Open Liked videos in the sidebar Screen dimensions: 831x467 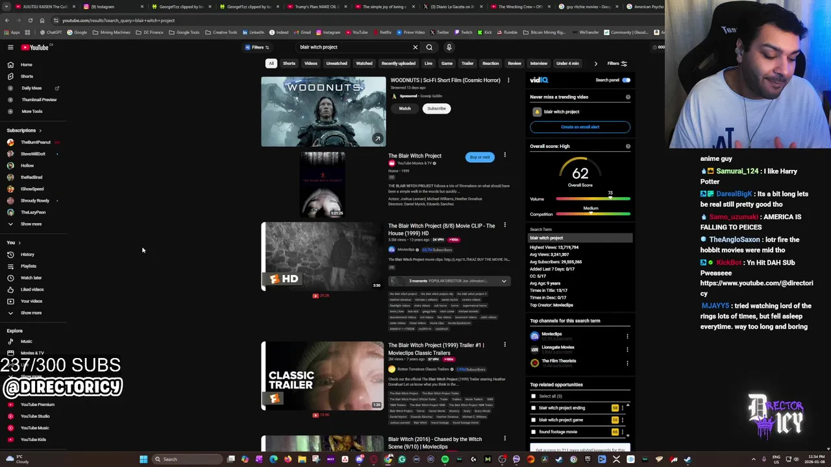(32, 290)
